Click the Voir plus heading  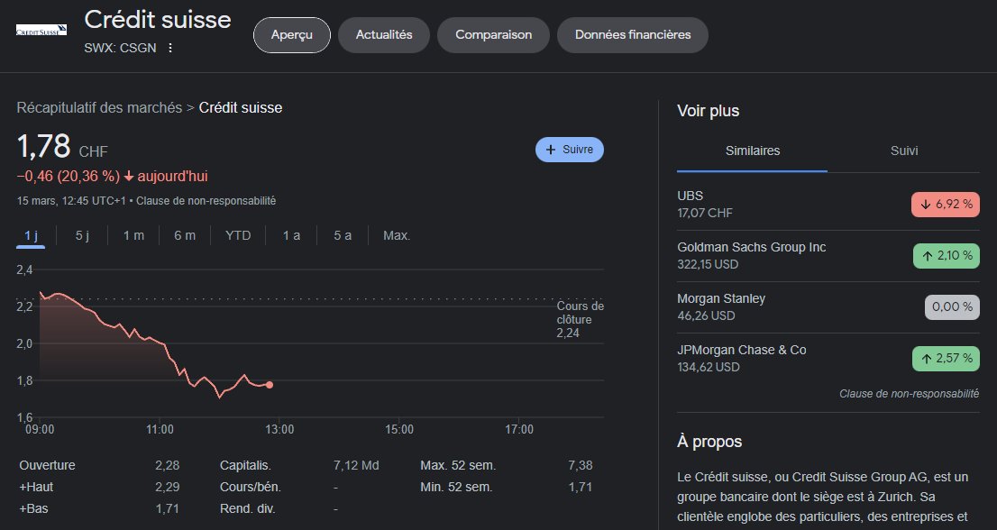709,111
